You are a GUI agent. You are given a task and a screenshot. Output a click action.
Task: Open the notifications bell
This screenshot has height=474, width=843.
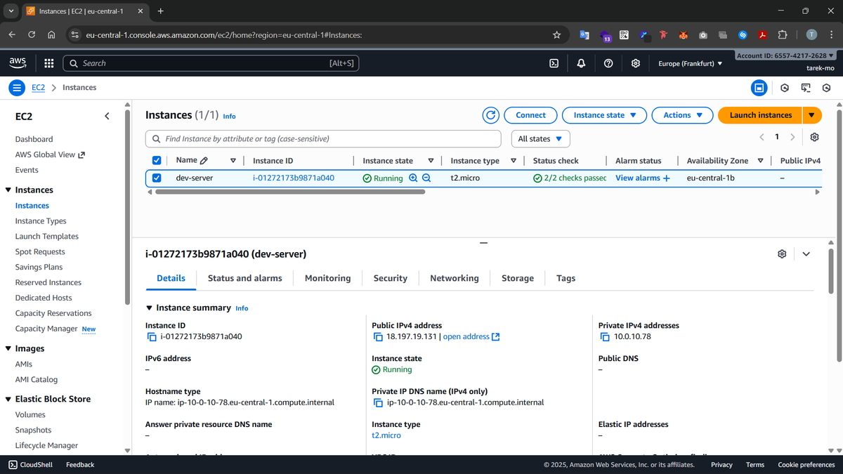click(581, 63)
